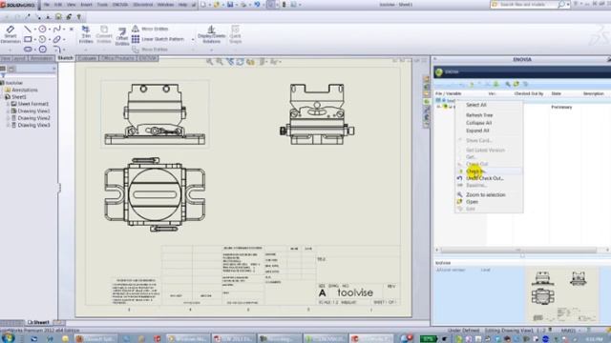
Task: Open the Tools menu
Action: click(x=102, y=5)
